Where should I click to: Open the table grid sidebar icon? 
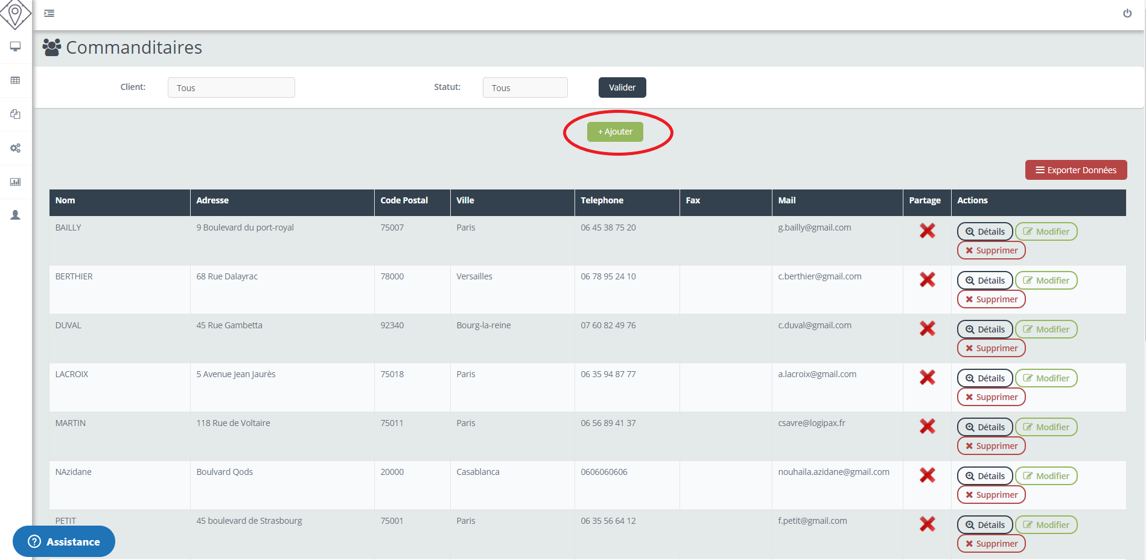pyautogui.click(x=16, y=80)
